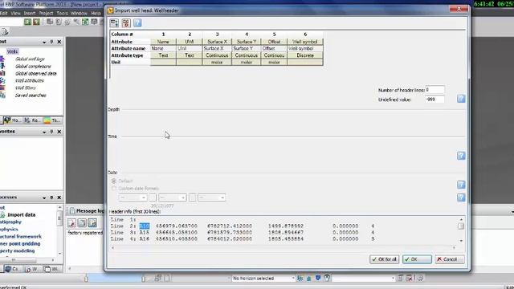Click header info vertical scrollbar thumb
The width and height of the screenshot is (514, 289).
coord(461,226)
